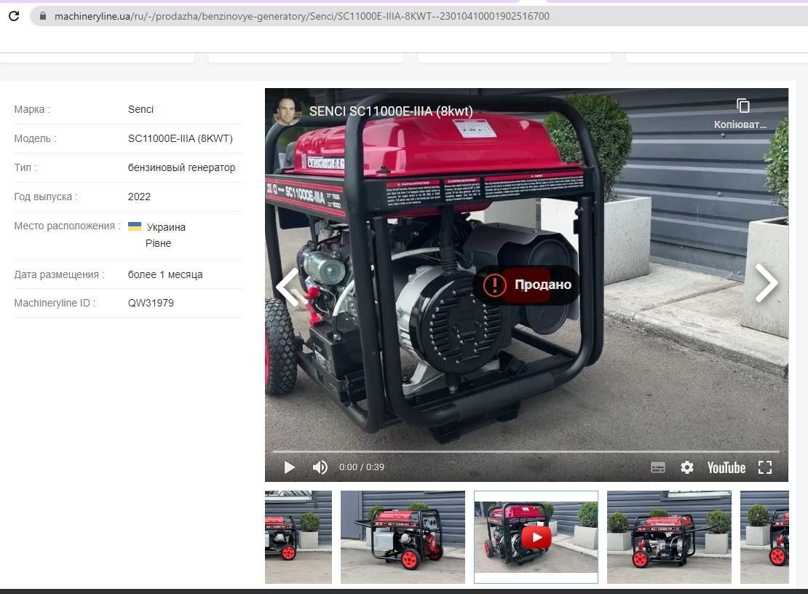
Task: Reload the page with the refresh icon
Action: click(14, 16)
